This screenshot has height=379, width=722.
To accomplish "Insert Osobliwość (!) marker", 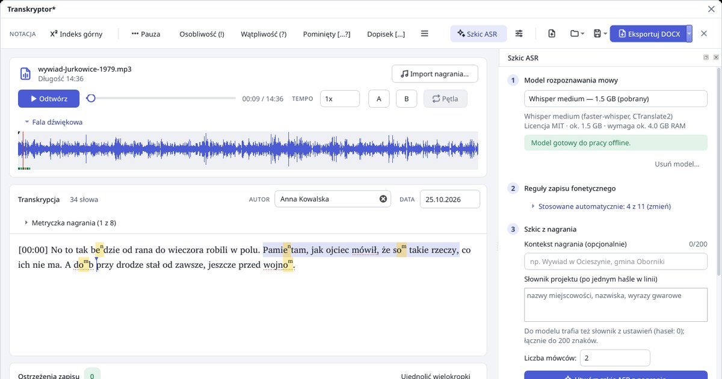I will pyautogui.click(x=202, y=34).
